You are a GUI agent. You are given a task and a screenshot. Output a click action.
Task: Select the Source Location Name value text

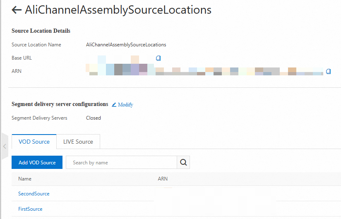tap(126, 45)
